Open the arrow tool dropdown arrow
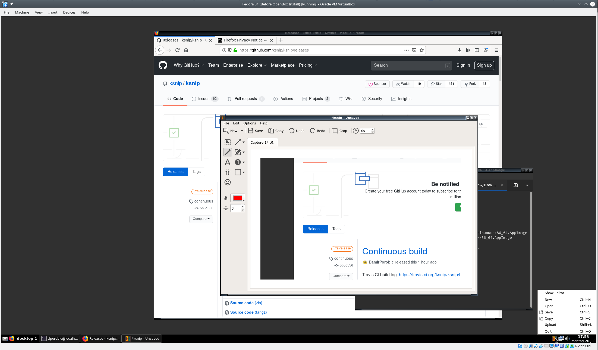The image size is (598, 350). tap(244, 142)
